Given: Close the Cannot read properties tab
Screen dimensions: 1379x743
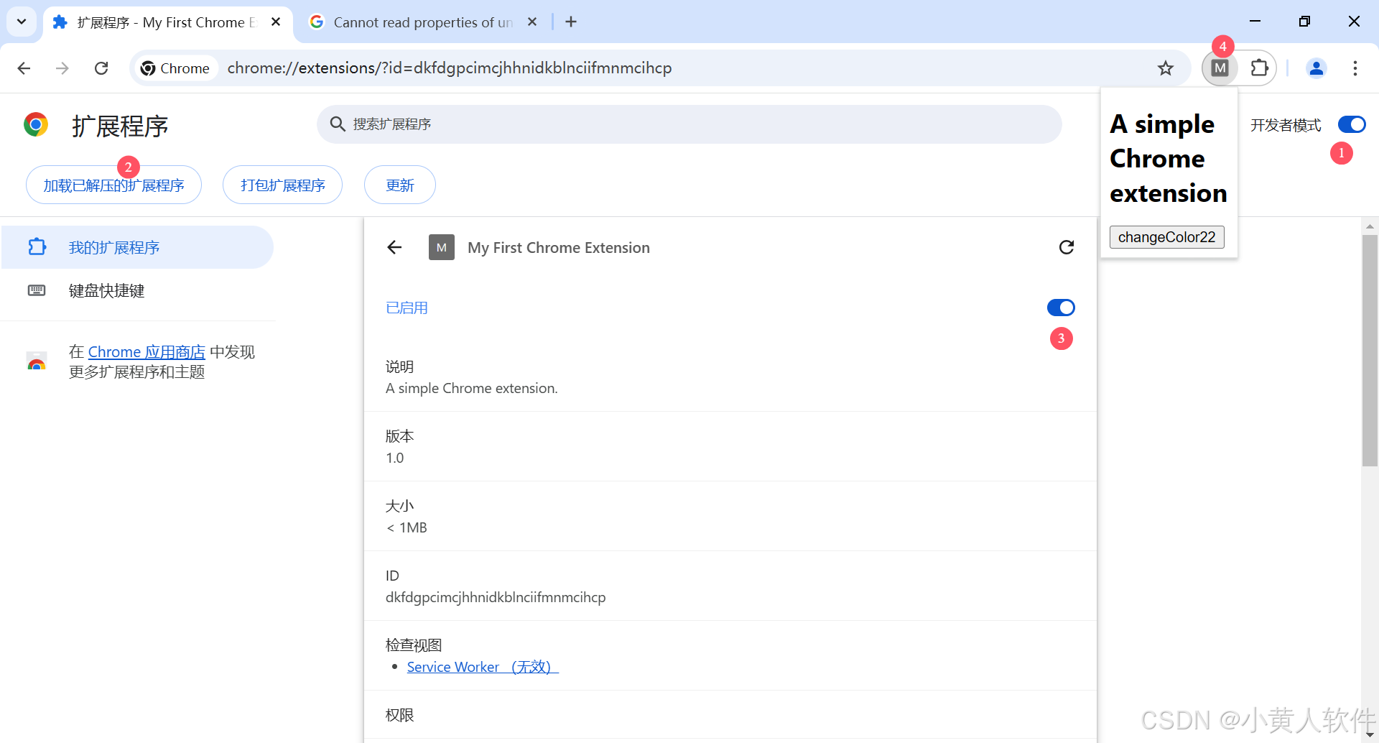Looking at the screenshot, I should click(532, 22).
